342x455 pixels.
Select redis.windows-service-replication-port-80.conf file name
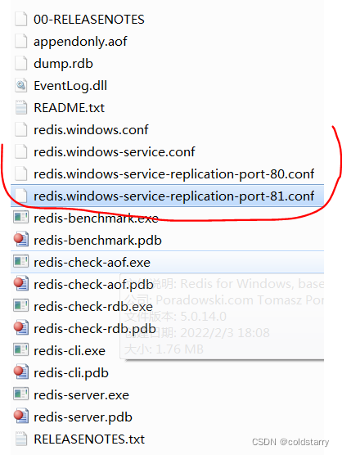click(x=173, y=174)
